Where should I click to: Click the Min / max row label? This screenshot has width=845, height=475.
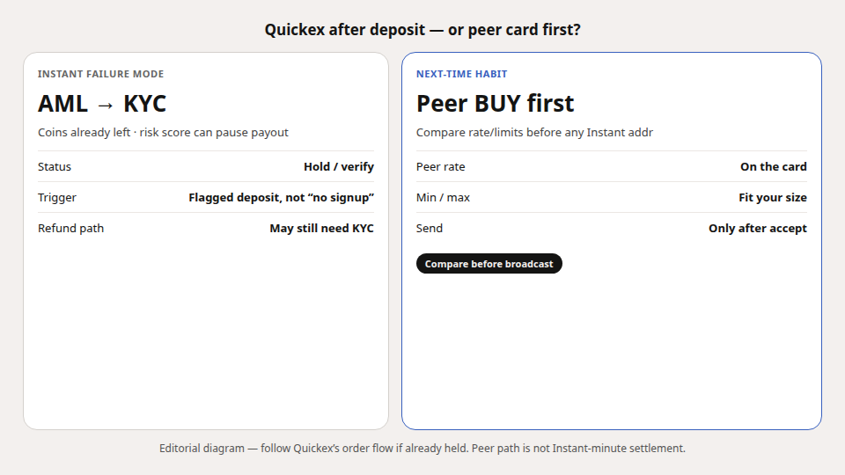coord(443,198)
